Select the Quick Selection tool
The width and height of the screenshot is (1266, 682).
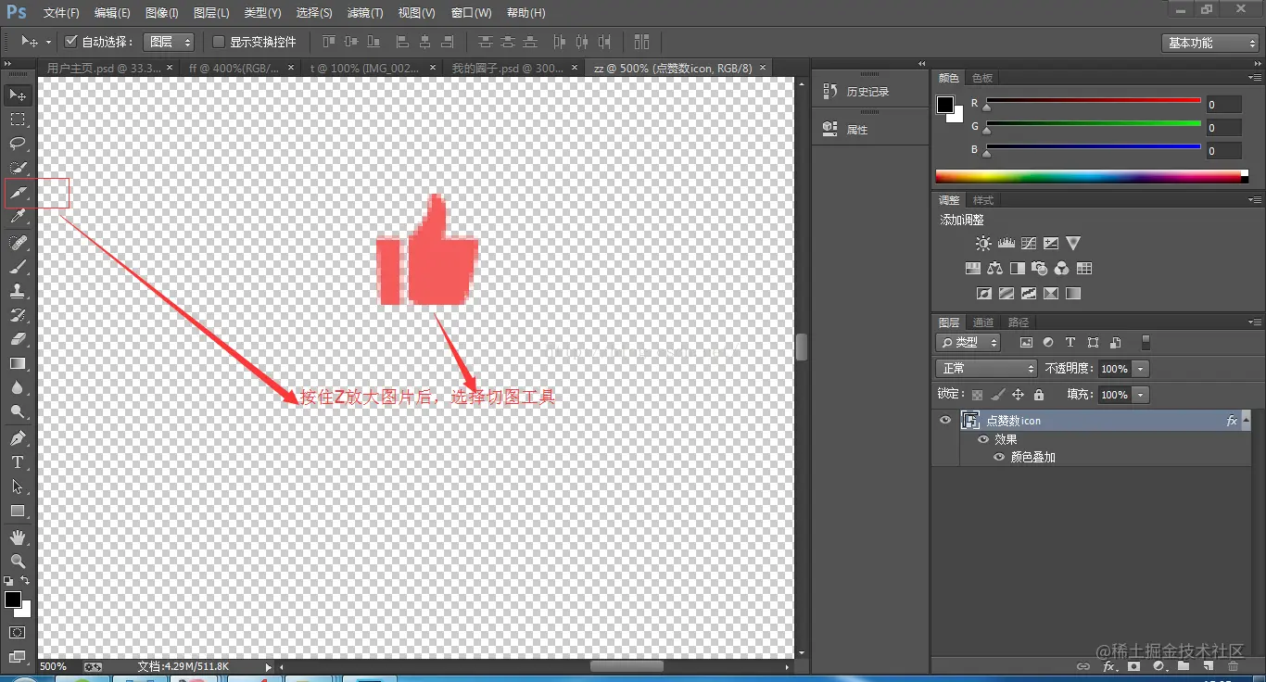[x=18, y=168]
